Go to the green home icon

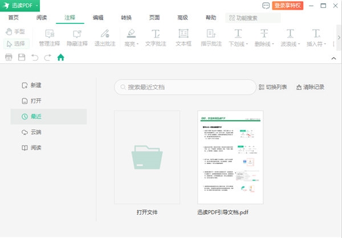(60, 58)
